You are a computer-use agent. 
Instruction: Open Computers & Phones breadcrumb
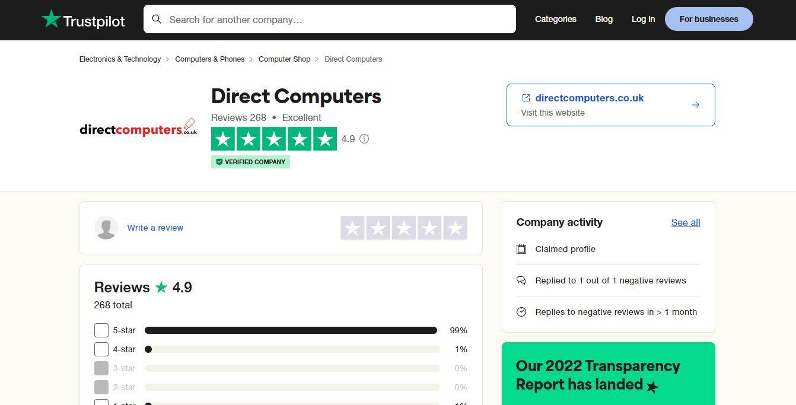click(x=209, y=59)
